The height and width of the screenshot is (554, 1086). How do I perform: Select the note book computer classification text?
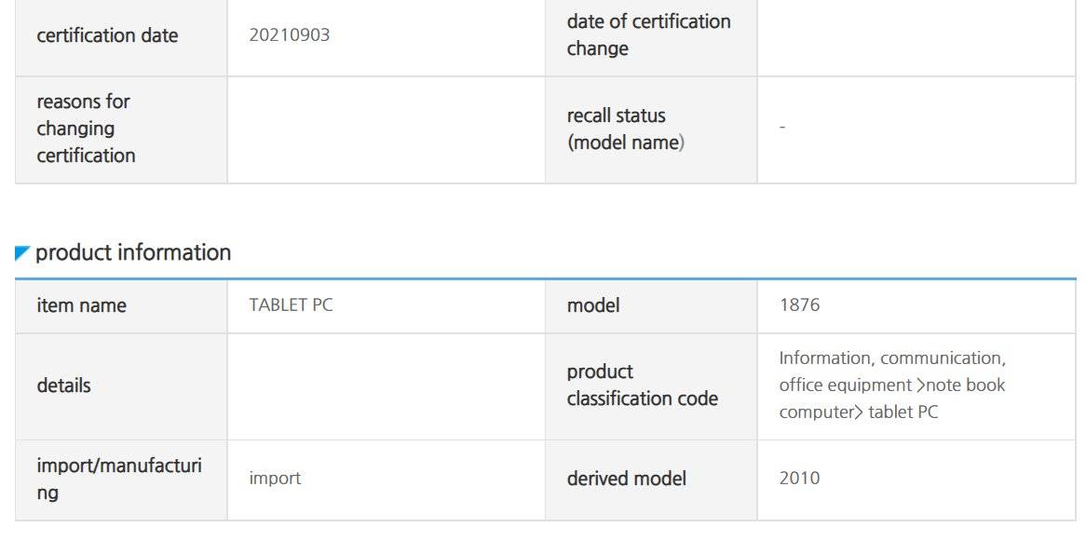pyautogui.click(x=892, y=399)
